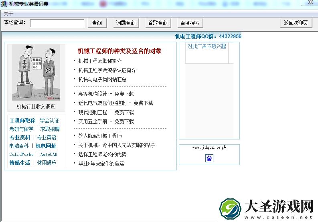Click 机电工程师QQ群 44322956 text

[208, 36]
